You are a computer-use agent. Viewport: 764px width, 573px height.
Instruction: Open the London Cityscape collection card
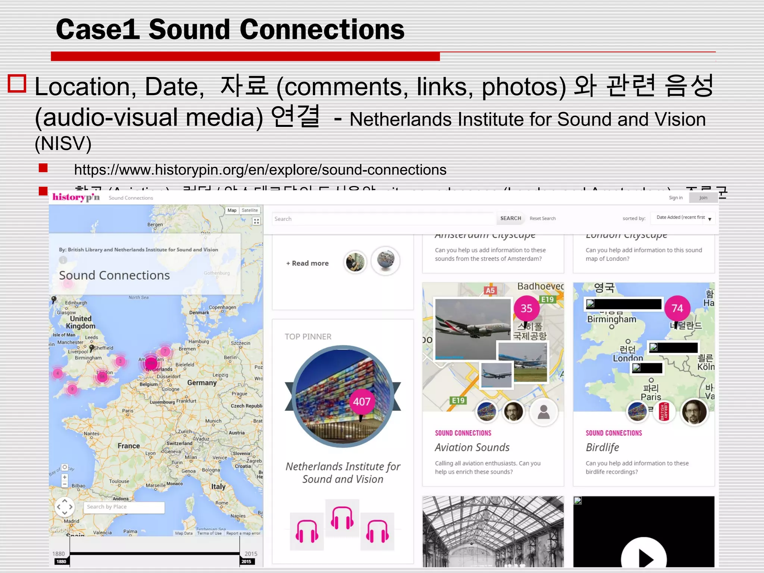point(644,254)
